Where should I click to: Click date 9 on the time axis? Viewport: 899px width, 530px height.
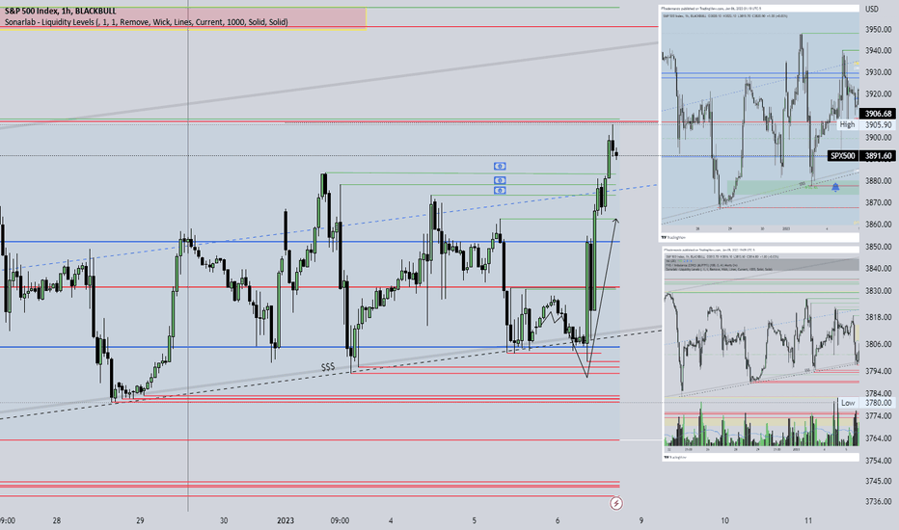point(641,520)
